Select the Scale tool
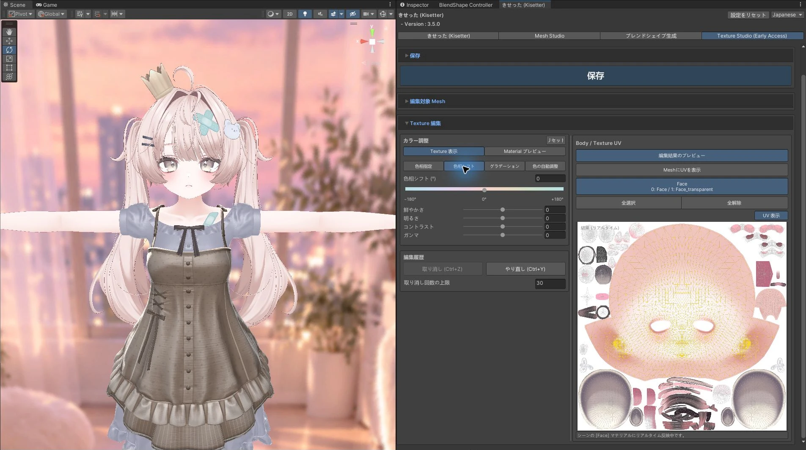Image resolution: width=806 pixels, height=450 pixels. point(9,59)
